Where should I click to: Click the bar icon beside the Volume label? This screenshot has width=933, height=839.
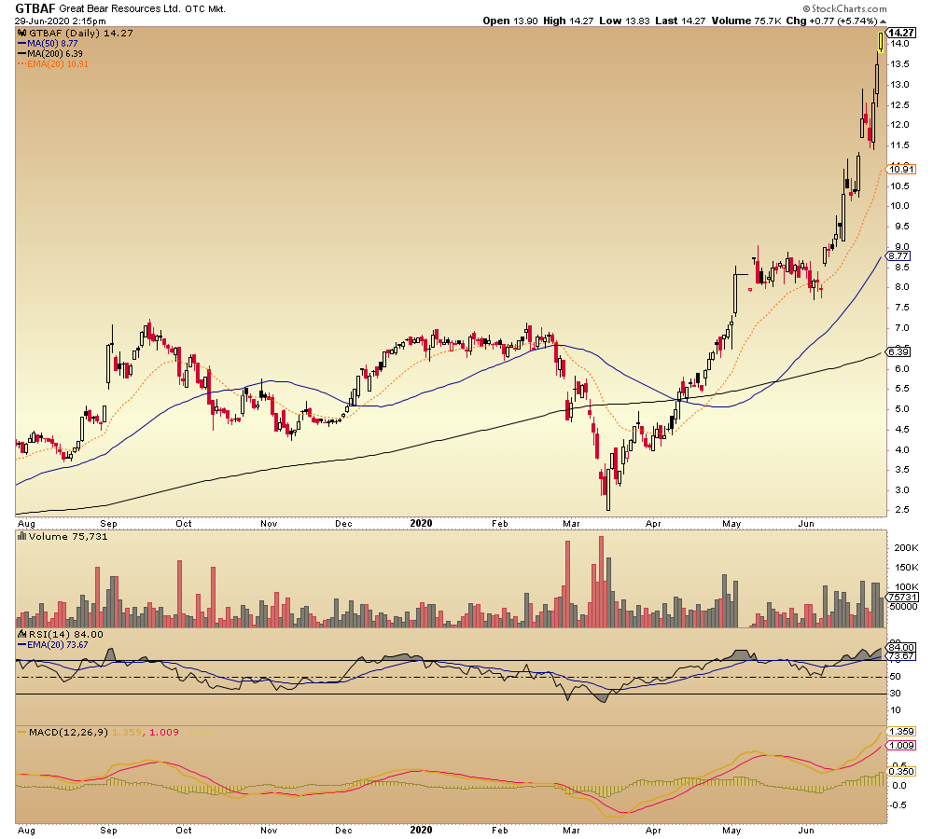tap(22, 536)
